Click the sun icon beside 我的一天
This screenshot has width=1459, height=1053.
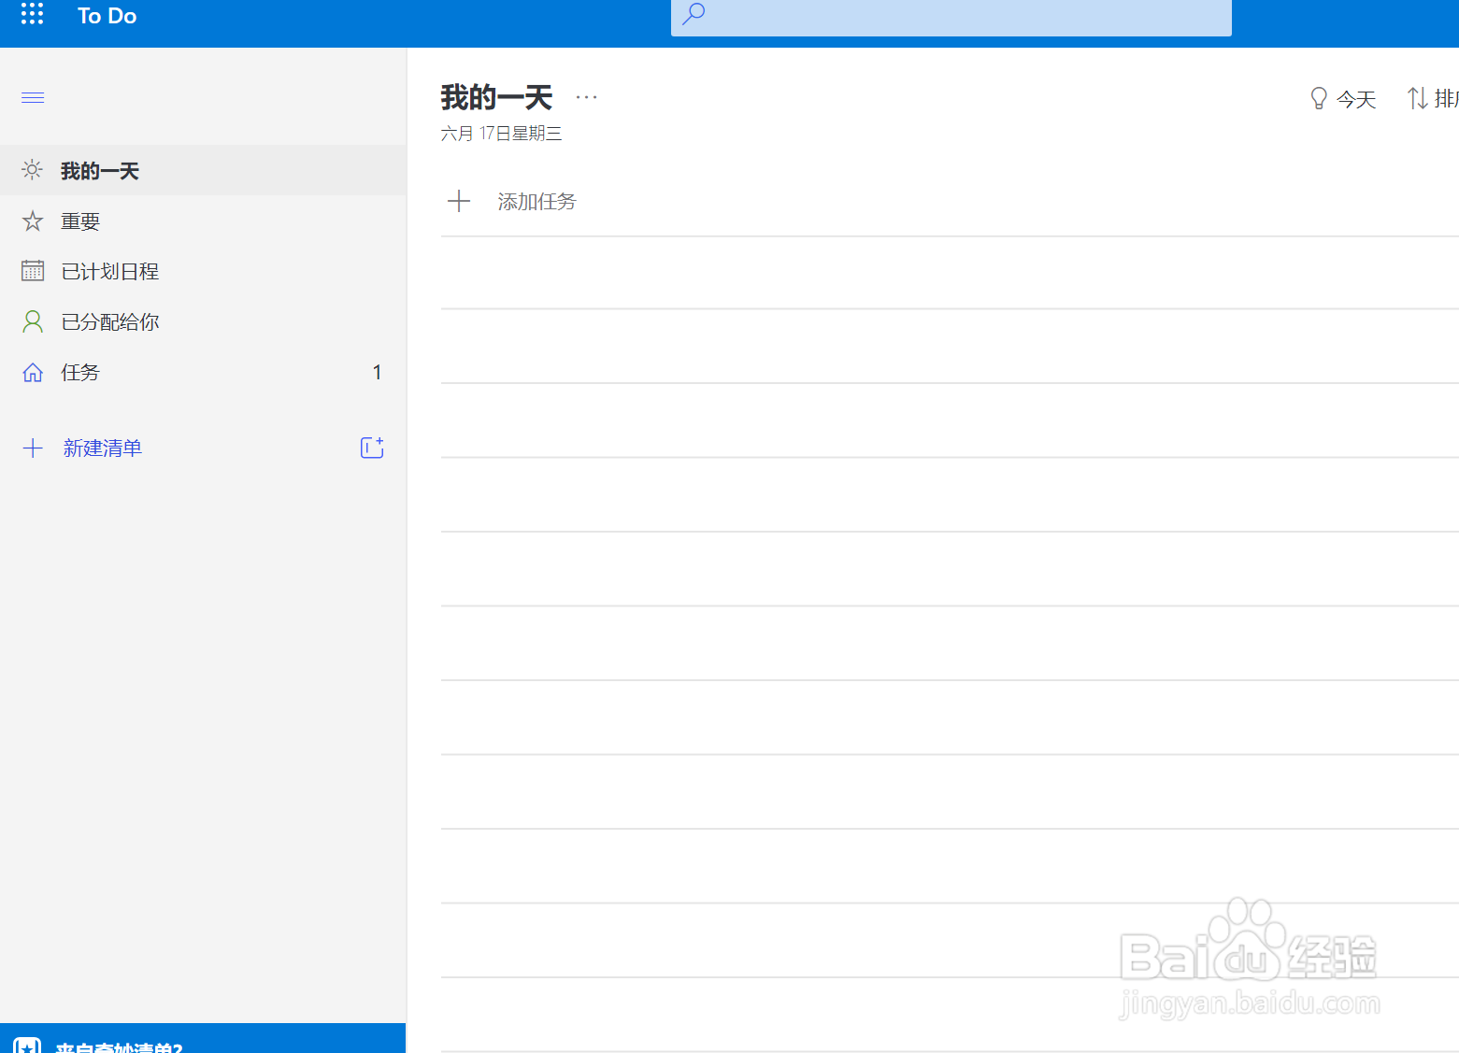point(32,170)
